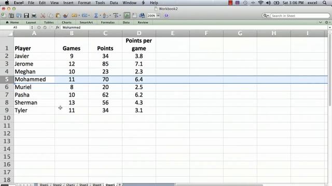
Task: Open the Toolbox icon
Action: pyautogui.click(x=134, y=16)
